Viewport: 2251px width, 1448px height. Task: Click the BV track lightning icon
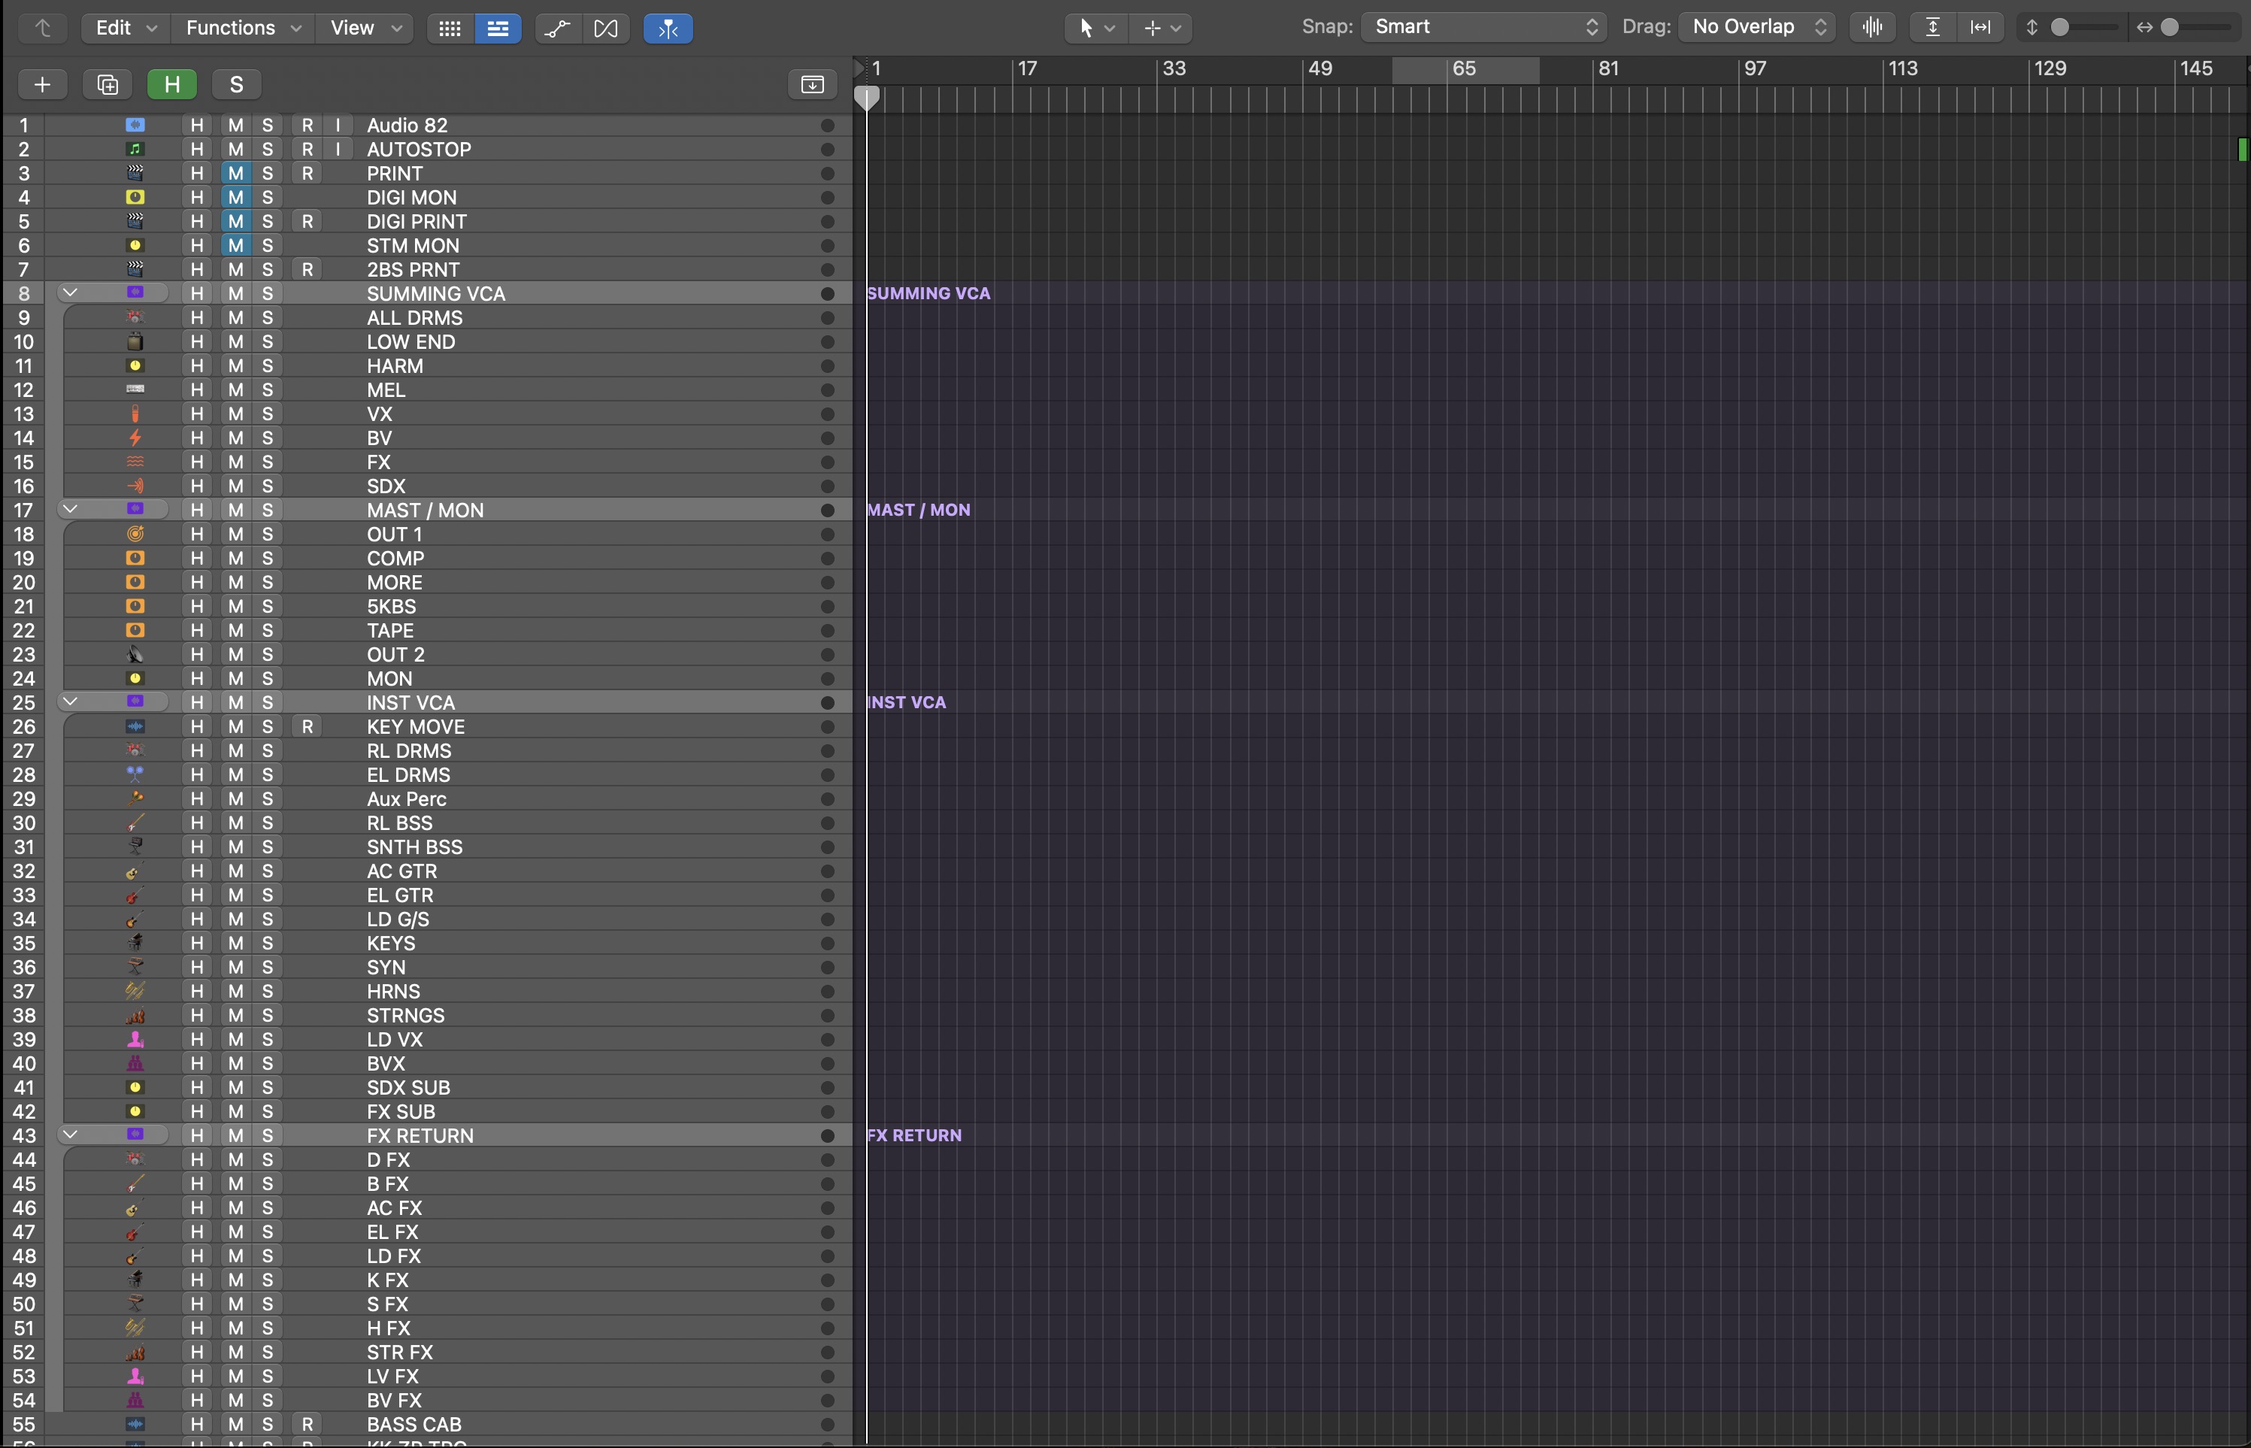(135, 438)
